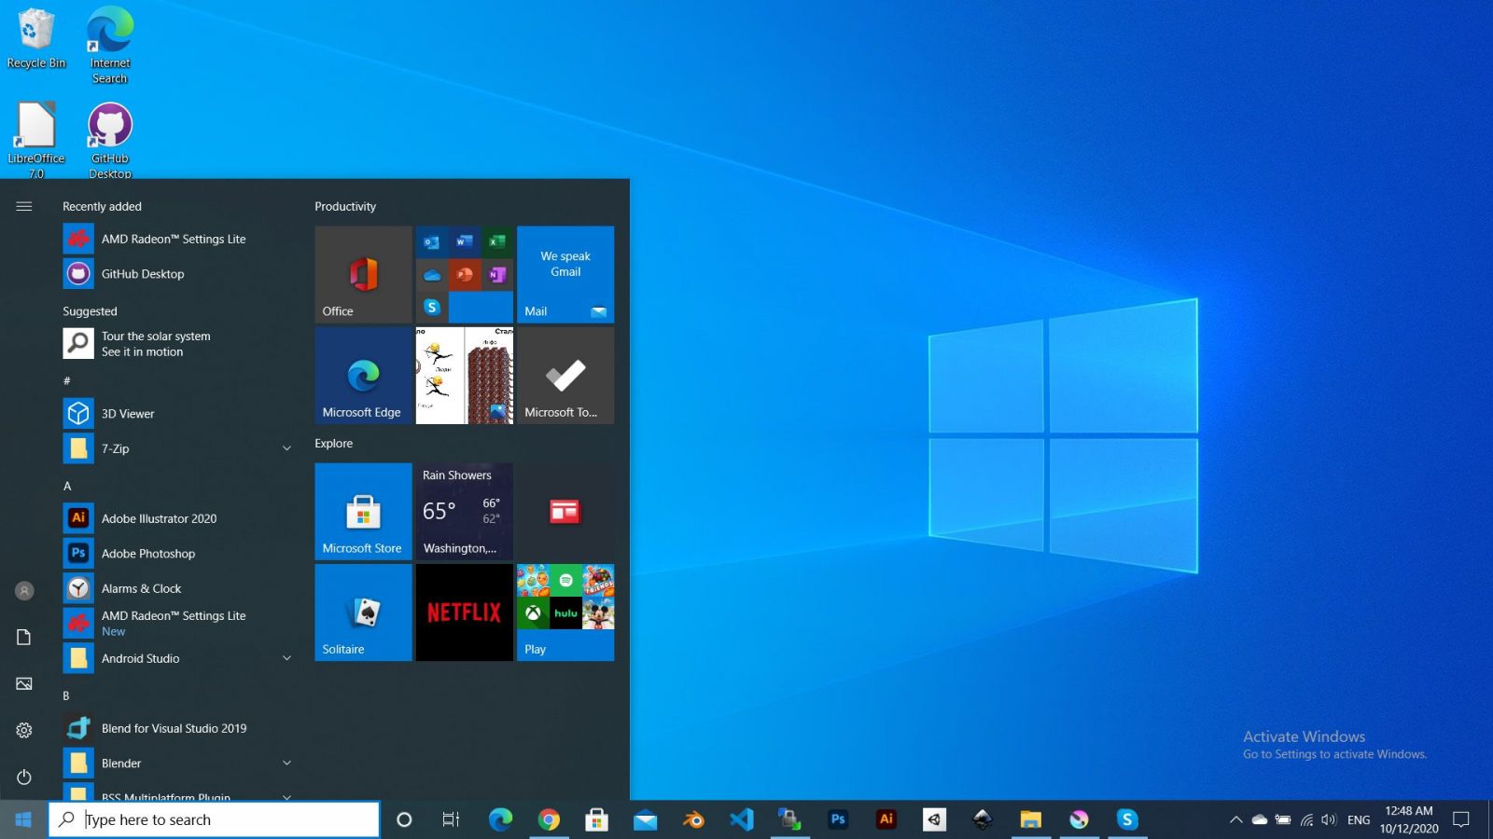1493x839 pixels.
Task: Open the Photos live tile
Action: point(465,376)
